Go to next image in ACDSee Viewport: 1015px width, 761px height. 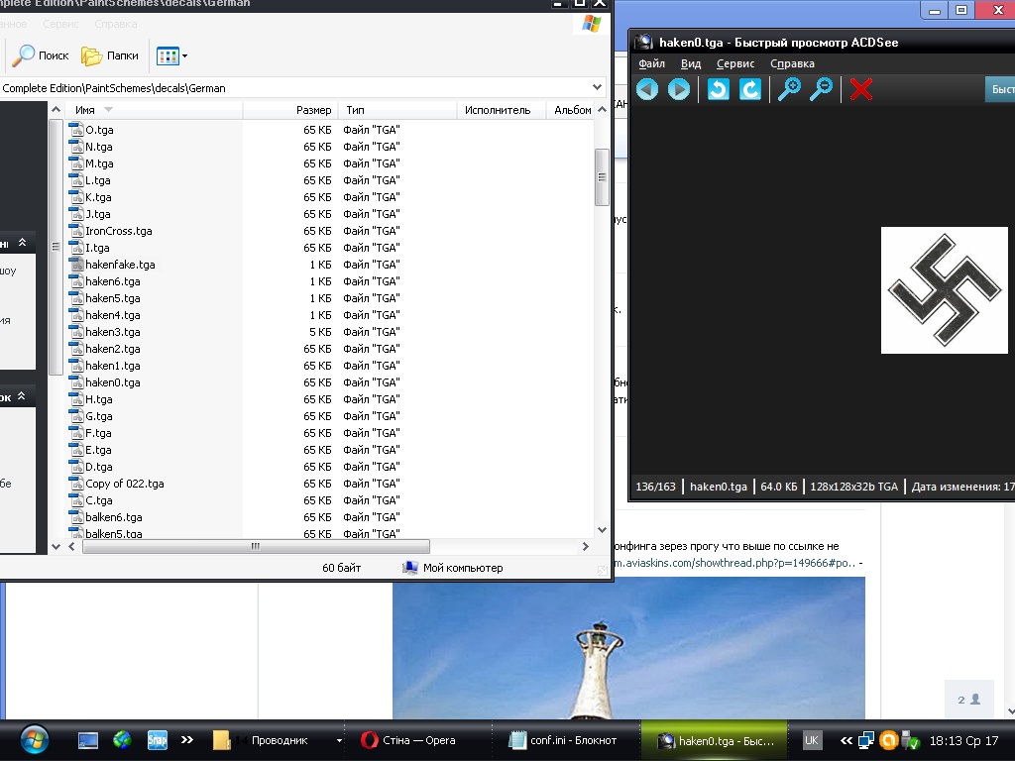678,89
